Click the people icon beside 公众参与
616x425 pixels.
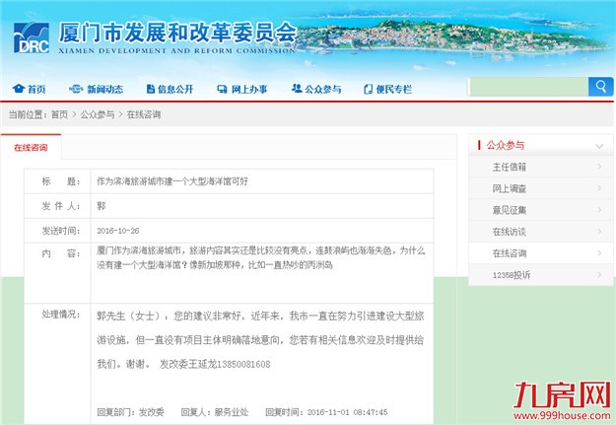tap(297, 89)
